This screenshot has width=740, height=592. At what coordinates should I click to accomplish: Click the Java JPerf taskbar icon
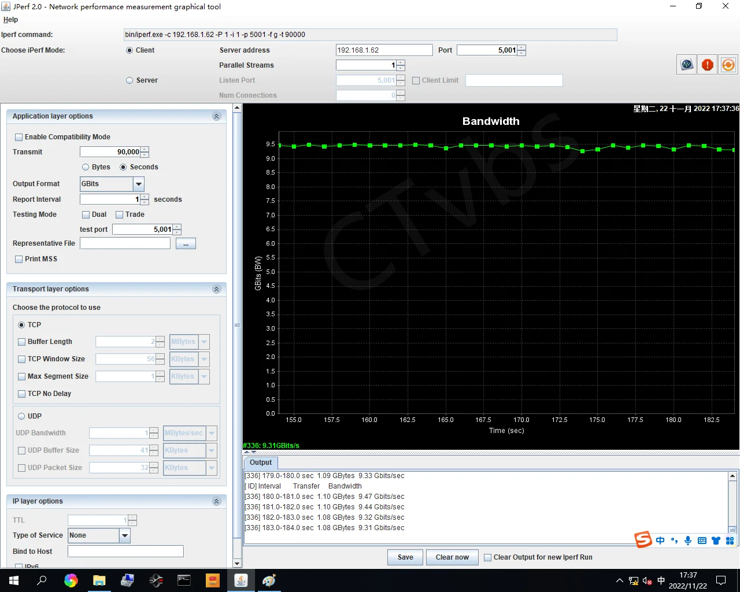pos(241,580)
